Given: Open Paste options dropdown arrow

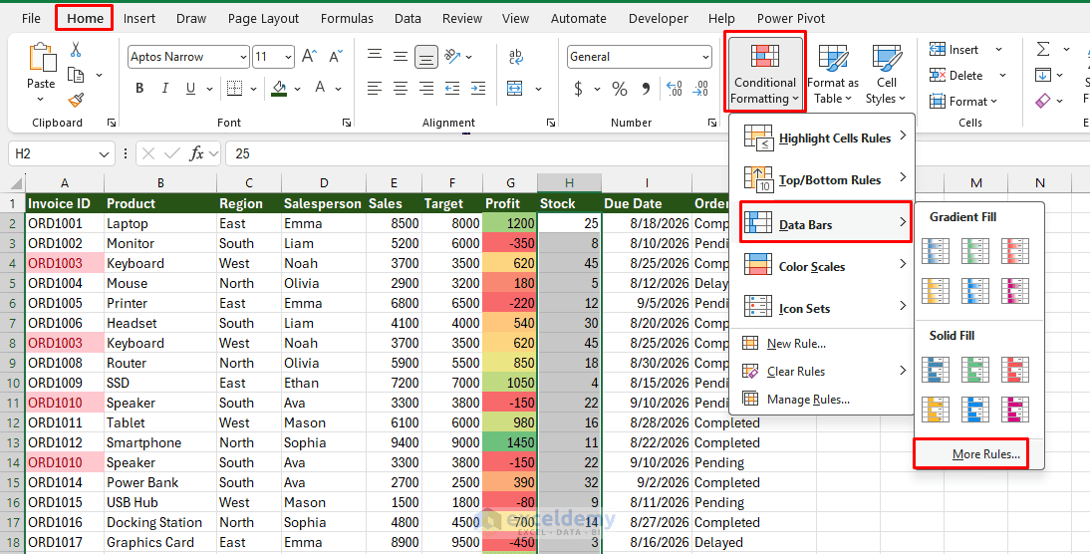Looking at the screenshot, I should (40, 100).
